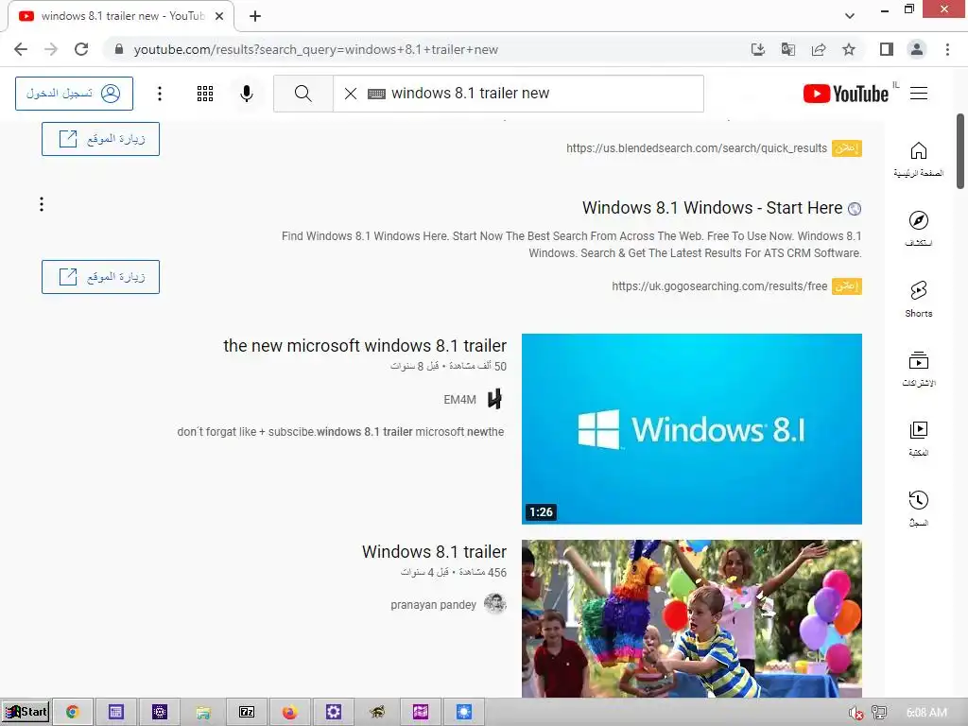This screenshot has height=726, width=968.
Task: Click the uk.gogosearching.com ad URL
Action: (719, 286)
